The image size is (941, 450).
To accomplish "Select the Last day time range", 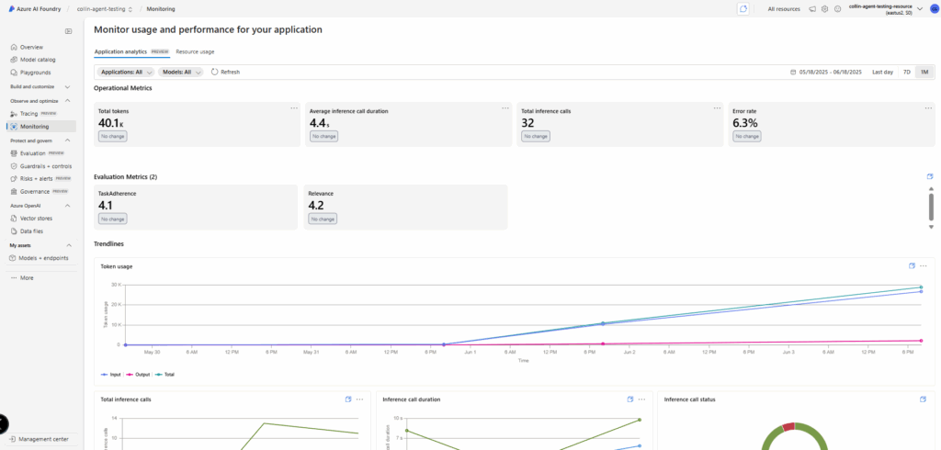I will [882, 72].
